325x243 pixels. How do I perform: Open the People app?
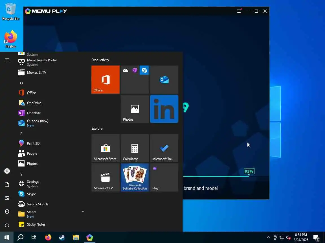(x=51, y=153)
